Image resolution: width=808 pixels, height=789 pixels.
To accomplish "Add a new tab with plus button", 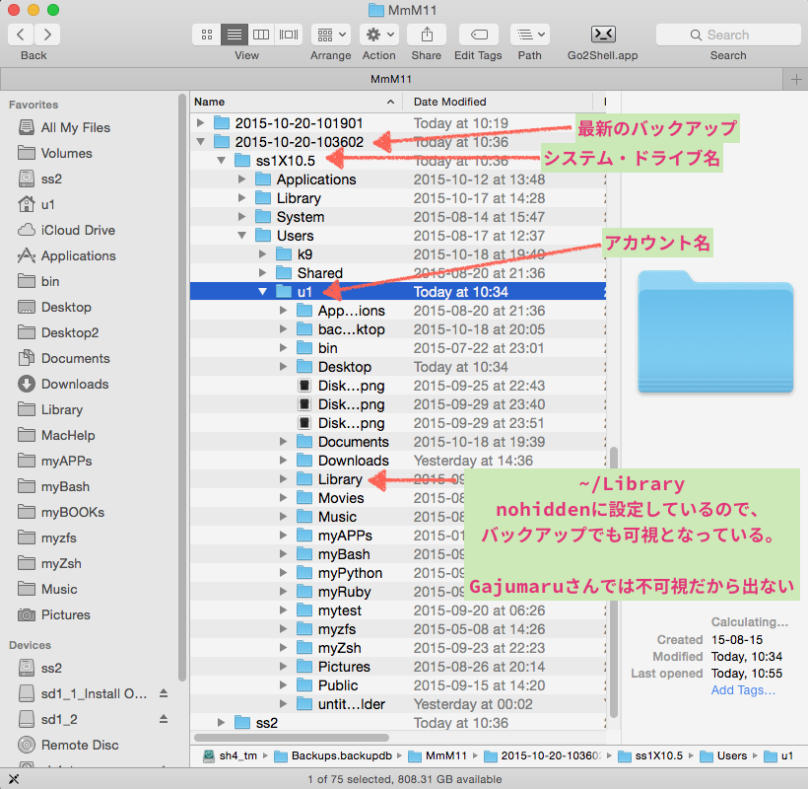I will [x=795, y=79].
